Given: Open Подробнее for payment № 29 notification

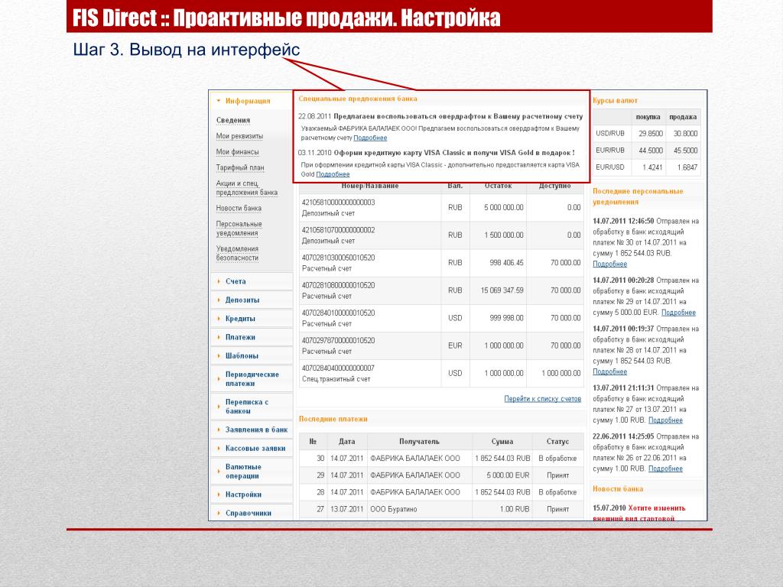Looking at the screenshot, I should 679,313.
